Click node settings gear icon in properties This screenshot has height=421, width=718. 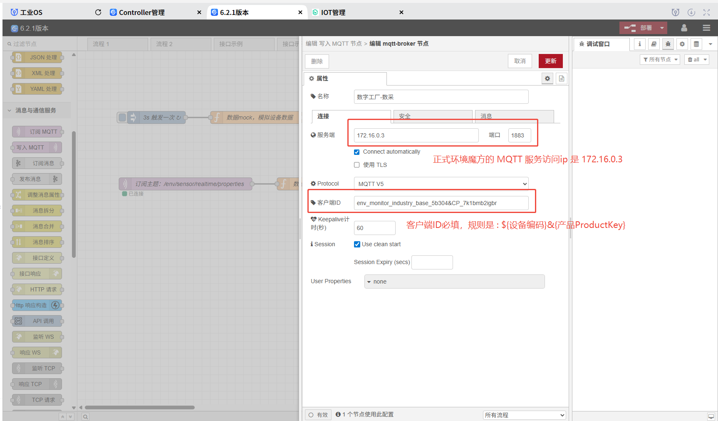pyautogui.click(x=547, y=78)
